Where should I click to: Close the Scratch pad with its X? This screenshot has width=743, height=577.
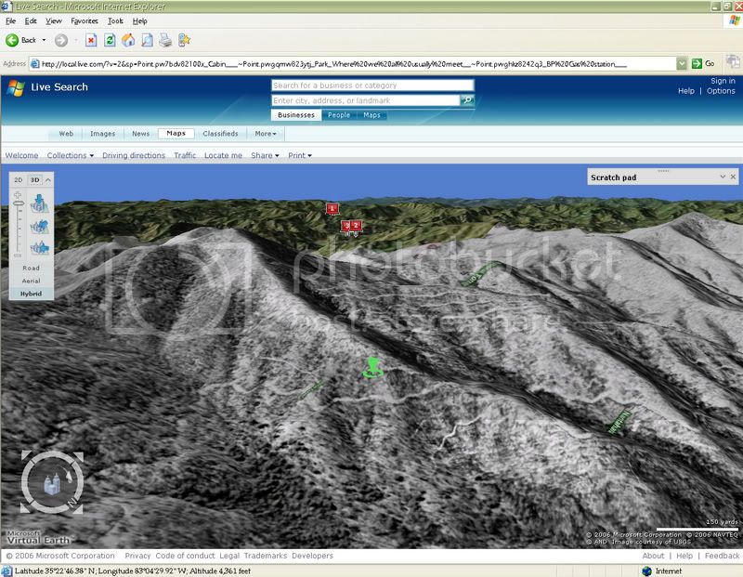point(733,177)
